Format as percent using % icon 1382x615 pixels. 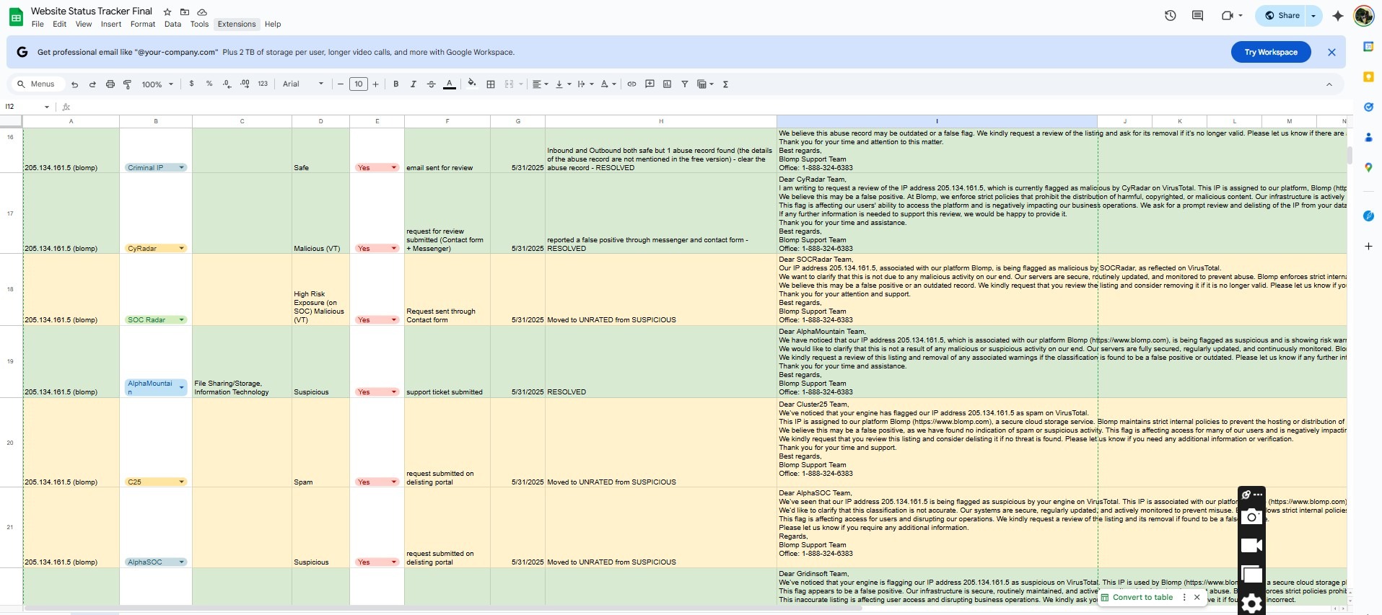click(x=209, y=84)
